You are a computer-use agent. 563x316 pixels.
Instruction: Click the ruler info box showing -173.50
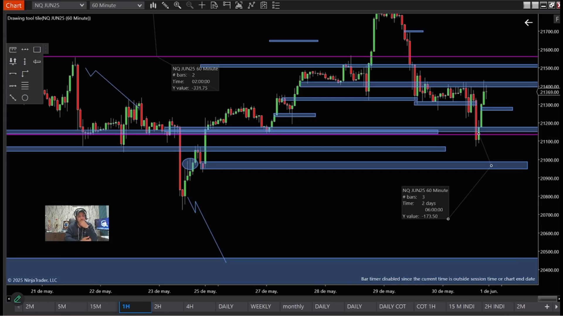point(425,203)
